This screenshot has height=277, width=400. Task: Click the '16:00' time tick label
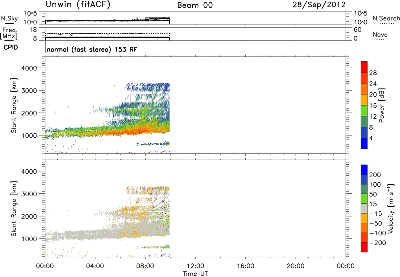(245, 266)
